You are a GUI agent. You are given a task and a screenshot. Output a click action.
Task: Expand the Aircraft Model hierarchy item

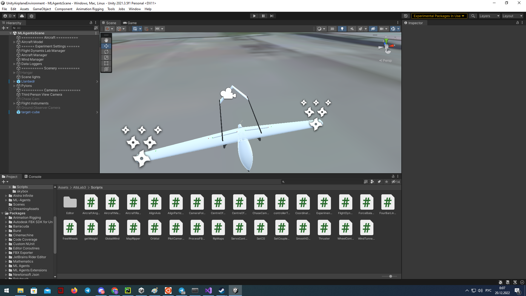click(15, 42)
